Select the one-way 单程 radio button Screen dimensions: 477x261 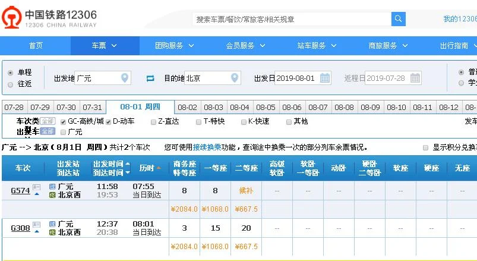[10, 73]
